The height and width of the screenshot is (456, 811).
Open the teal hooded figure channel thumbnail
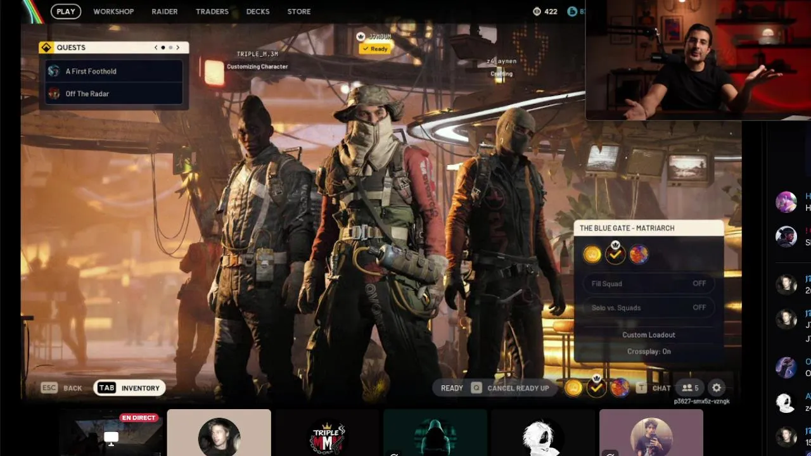(435, 433)
